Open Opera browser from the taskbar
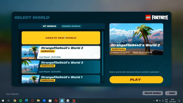Screen dimensions: 183x103 click(x=56, y=100)
